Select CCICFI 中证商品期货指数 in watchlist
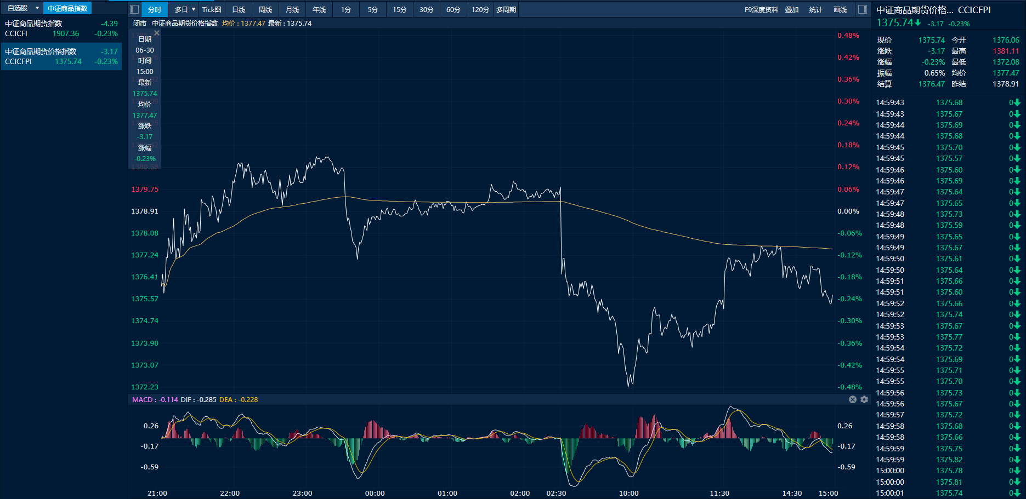The width and height of the screenshot is (1026, 499). pyautogui.click(x=61, y=28)
